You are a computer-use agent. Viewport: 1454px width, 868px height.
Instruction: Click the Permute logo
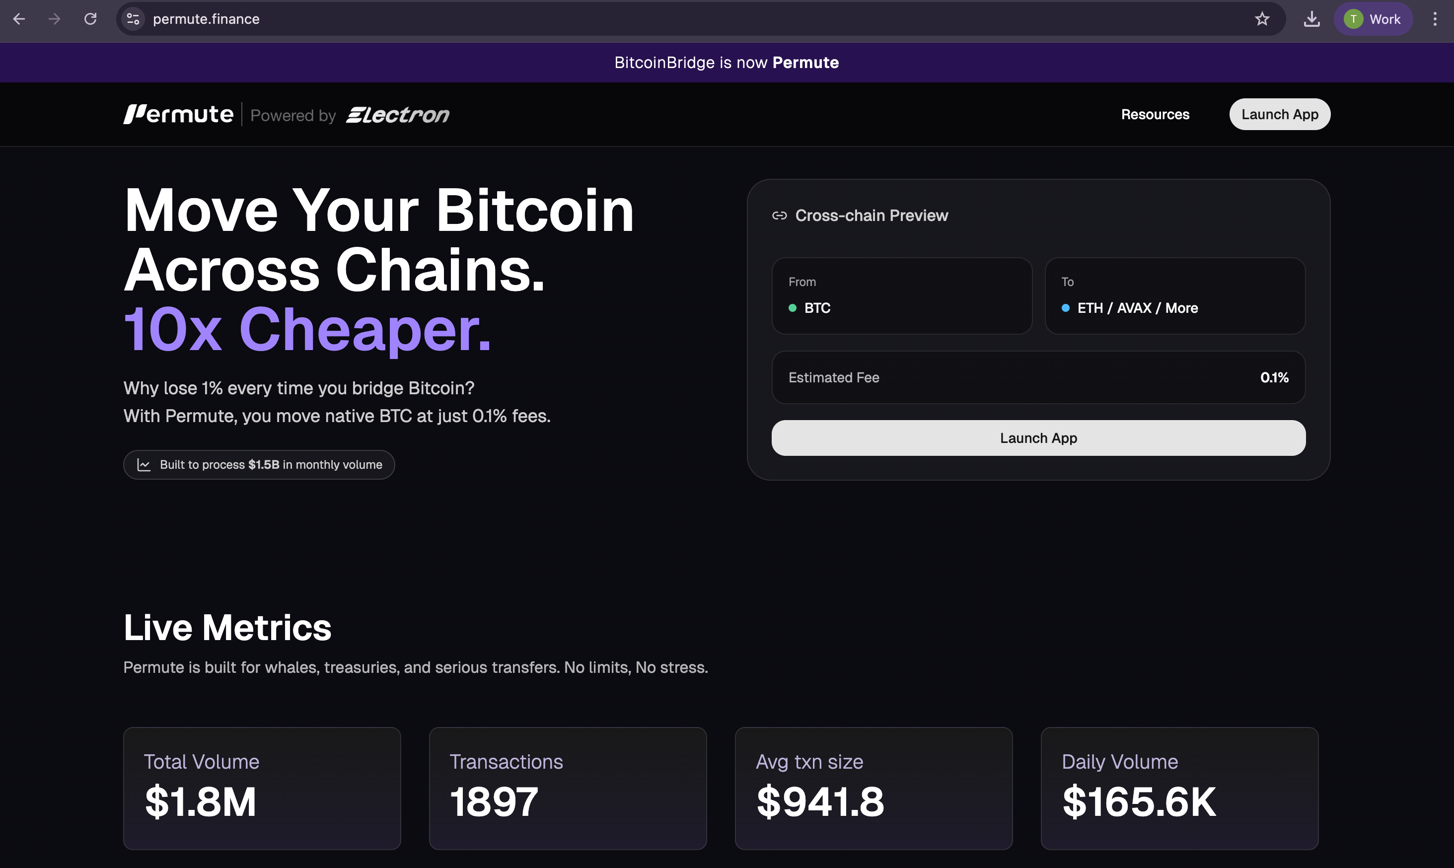[x=178, y=114]
